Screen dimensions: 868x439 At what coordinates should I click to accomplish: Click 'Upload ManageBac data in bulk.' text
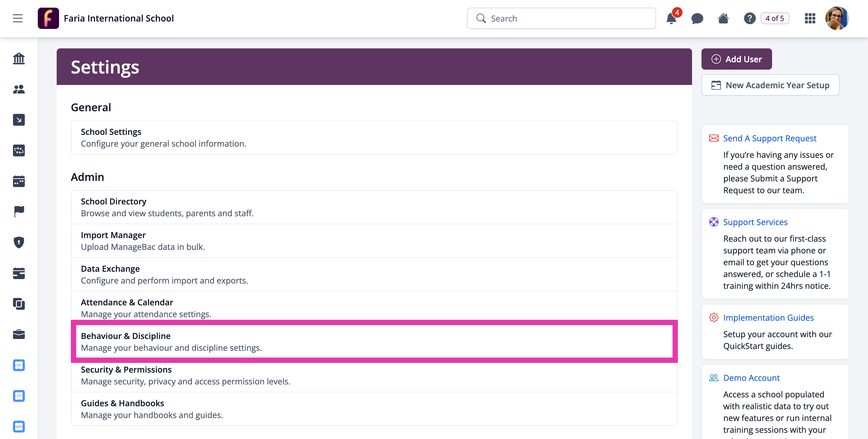pyautogui.click(x=143, y=247)
